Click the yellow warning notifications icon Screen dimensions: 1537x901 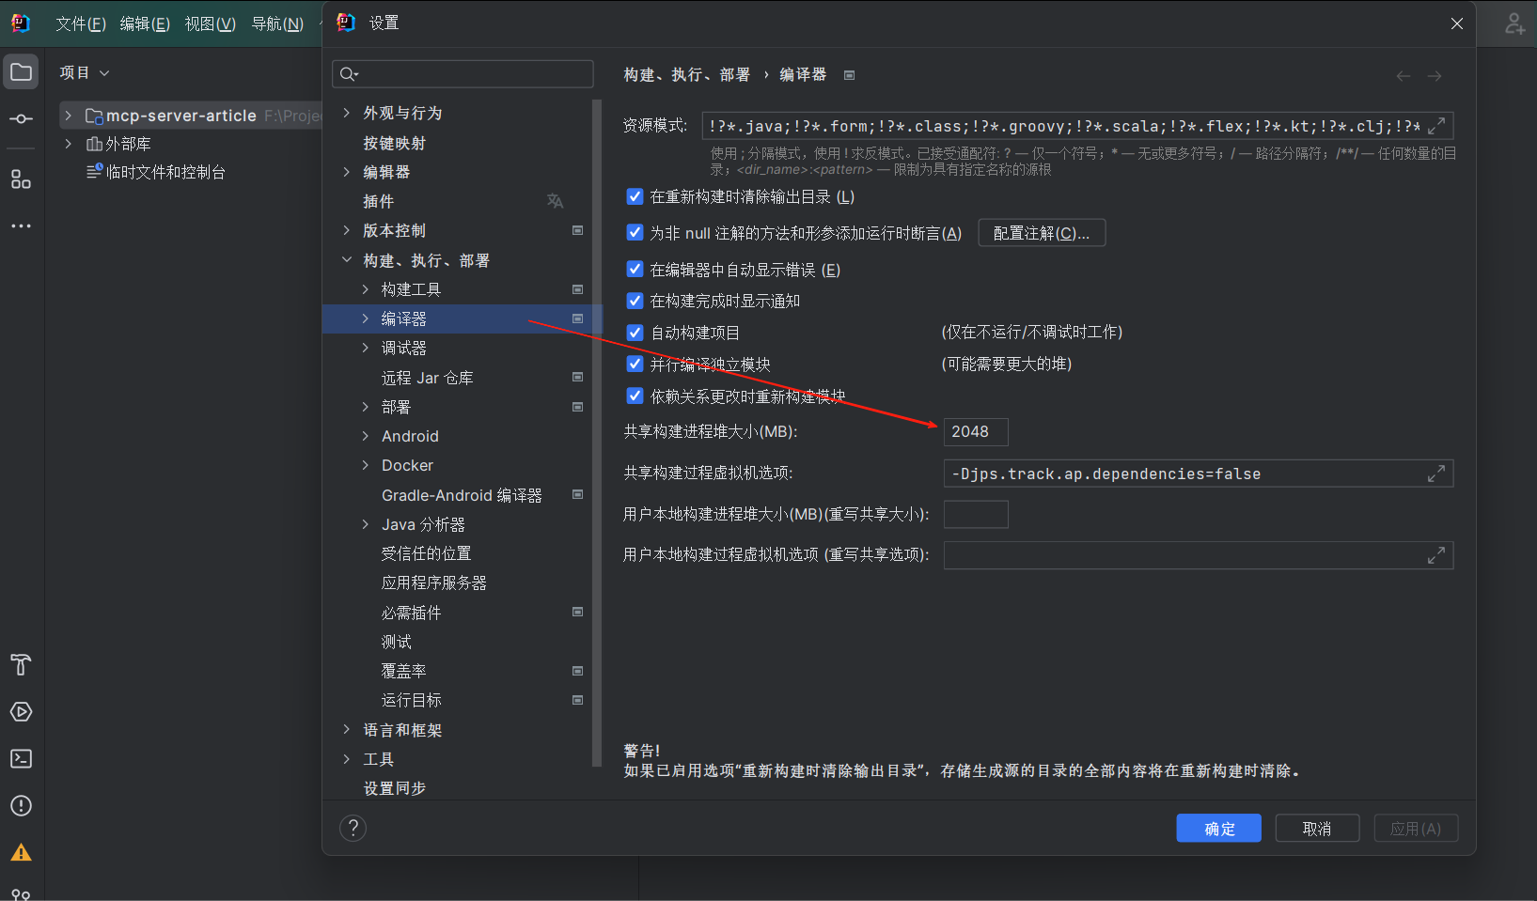(21, 853)
